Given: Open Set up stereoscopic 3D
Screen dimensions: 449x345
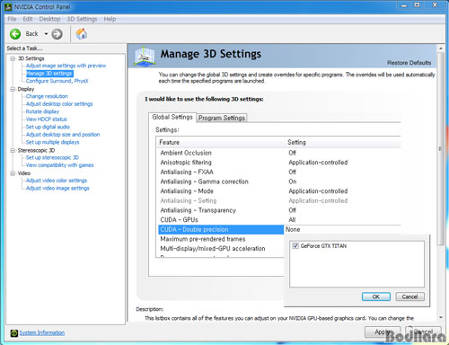Looking at the screenshot, I should pos(52,157).
